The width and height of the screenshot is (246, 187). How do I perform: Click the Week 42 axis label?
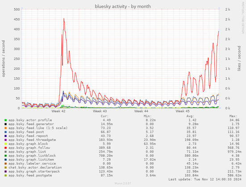pyautogui.click(x=58, y=111)
